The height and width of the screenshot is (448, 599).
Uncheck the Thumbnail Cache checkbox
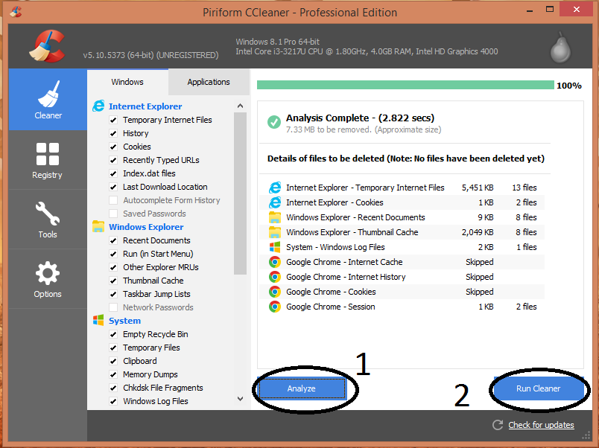(113, 281)
